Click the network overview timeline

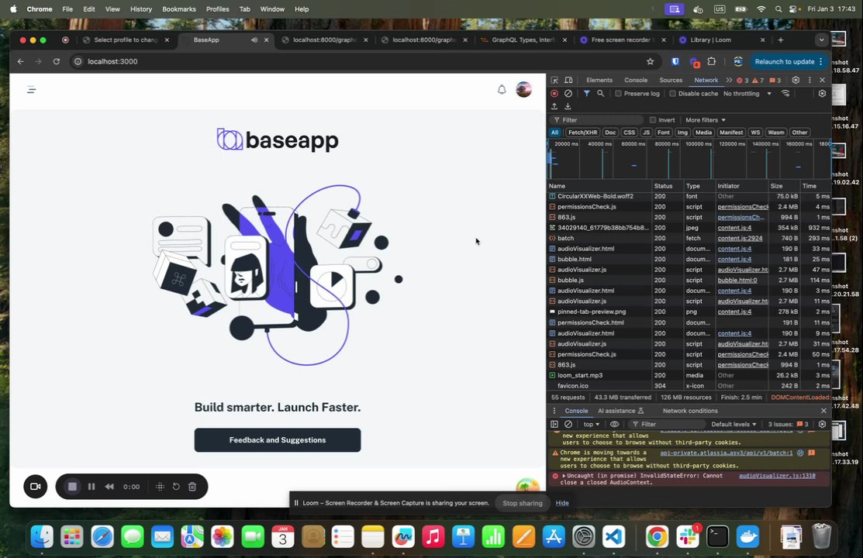(689, 159)
